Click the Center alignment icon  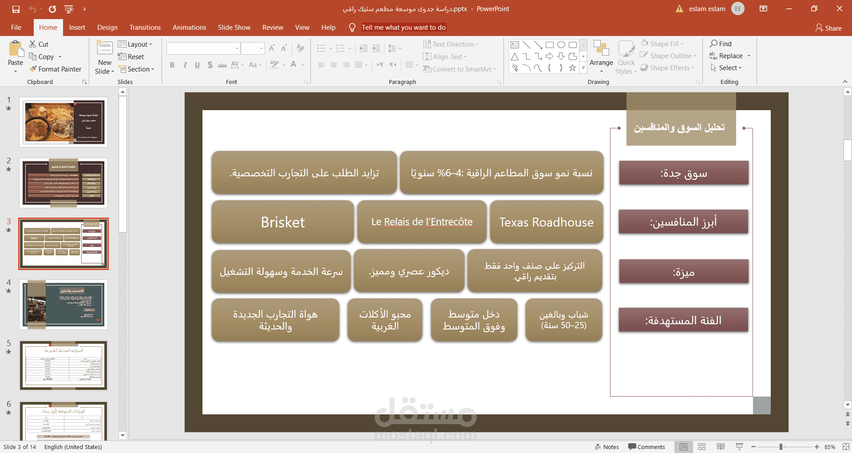click(x=333, y=65)
